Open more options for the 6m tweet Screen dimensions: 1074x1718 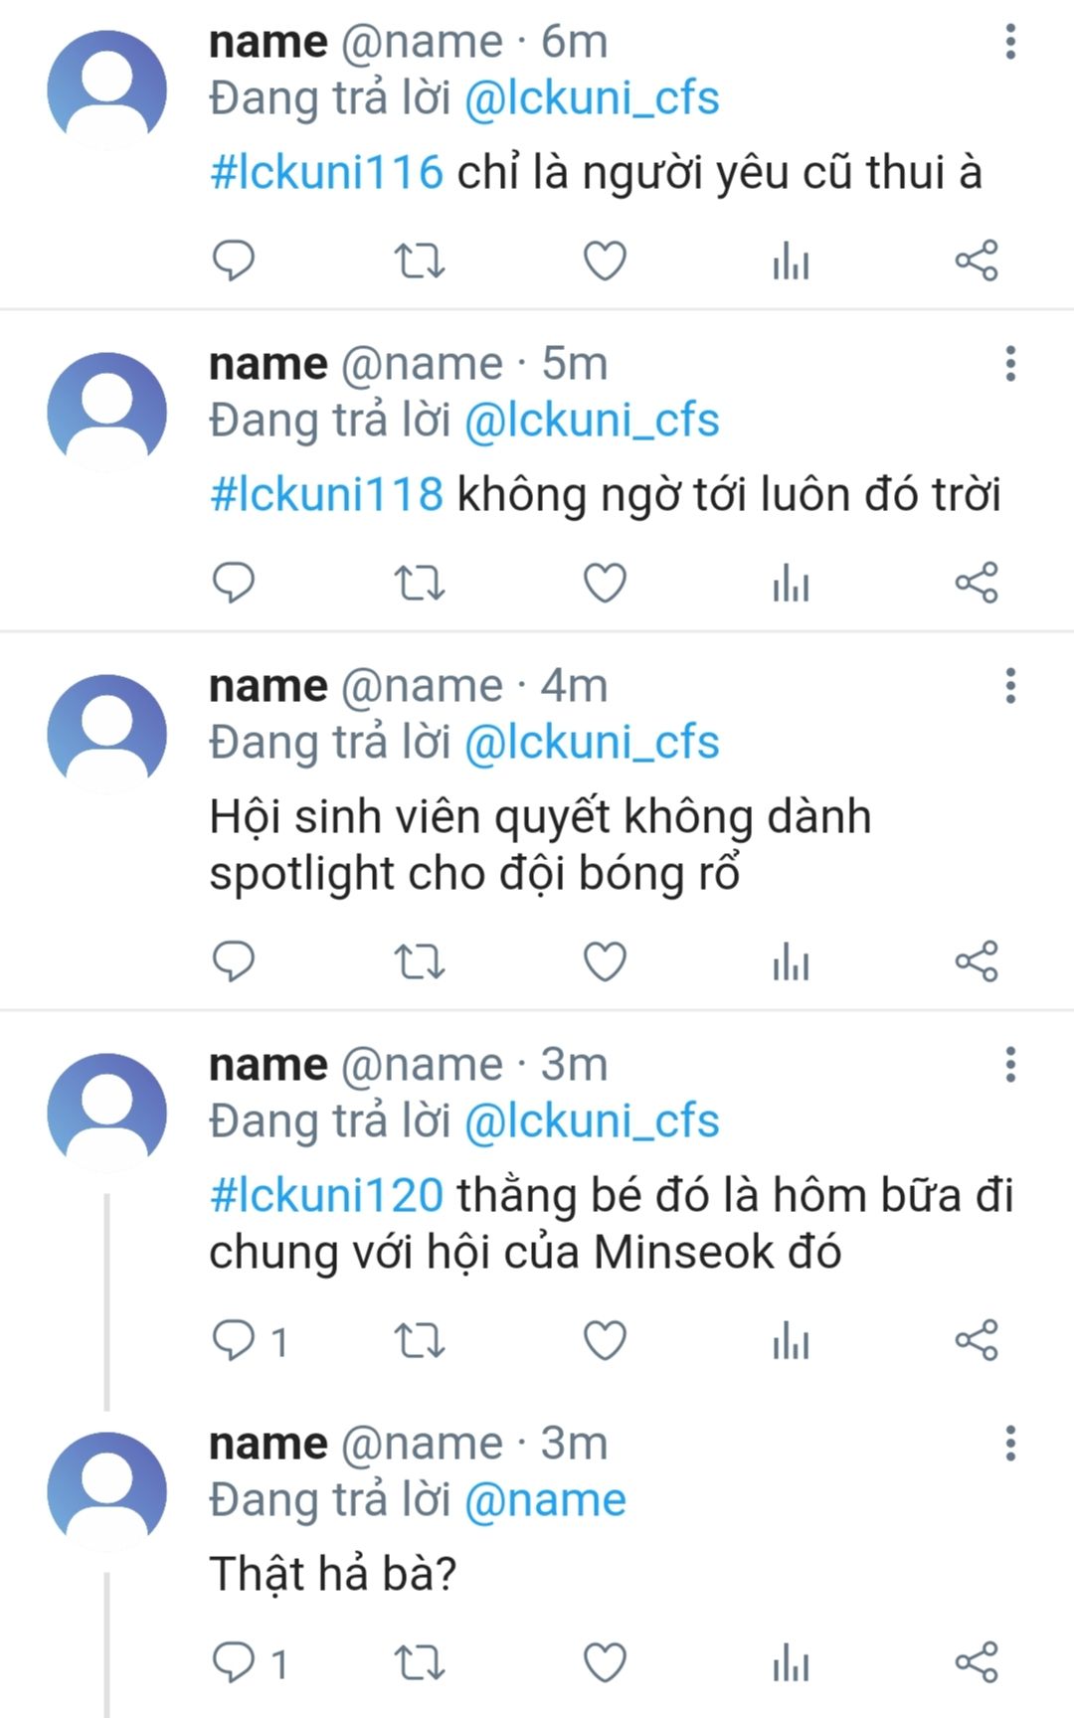(1010, 42)
